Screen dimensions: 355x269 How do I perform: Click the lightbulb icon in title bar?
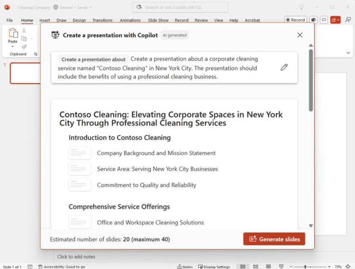tap(301, 7)
